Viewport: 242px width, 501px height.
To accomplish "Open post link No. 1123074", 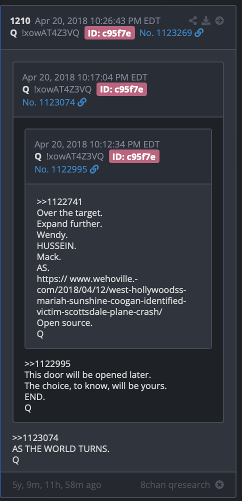I will coord(49,102).
